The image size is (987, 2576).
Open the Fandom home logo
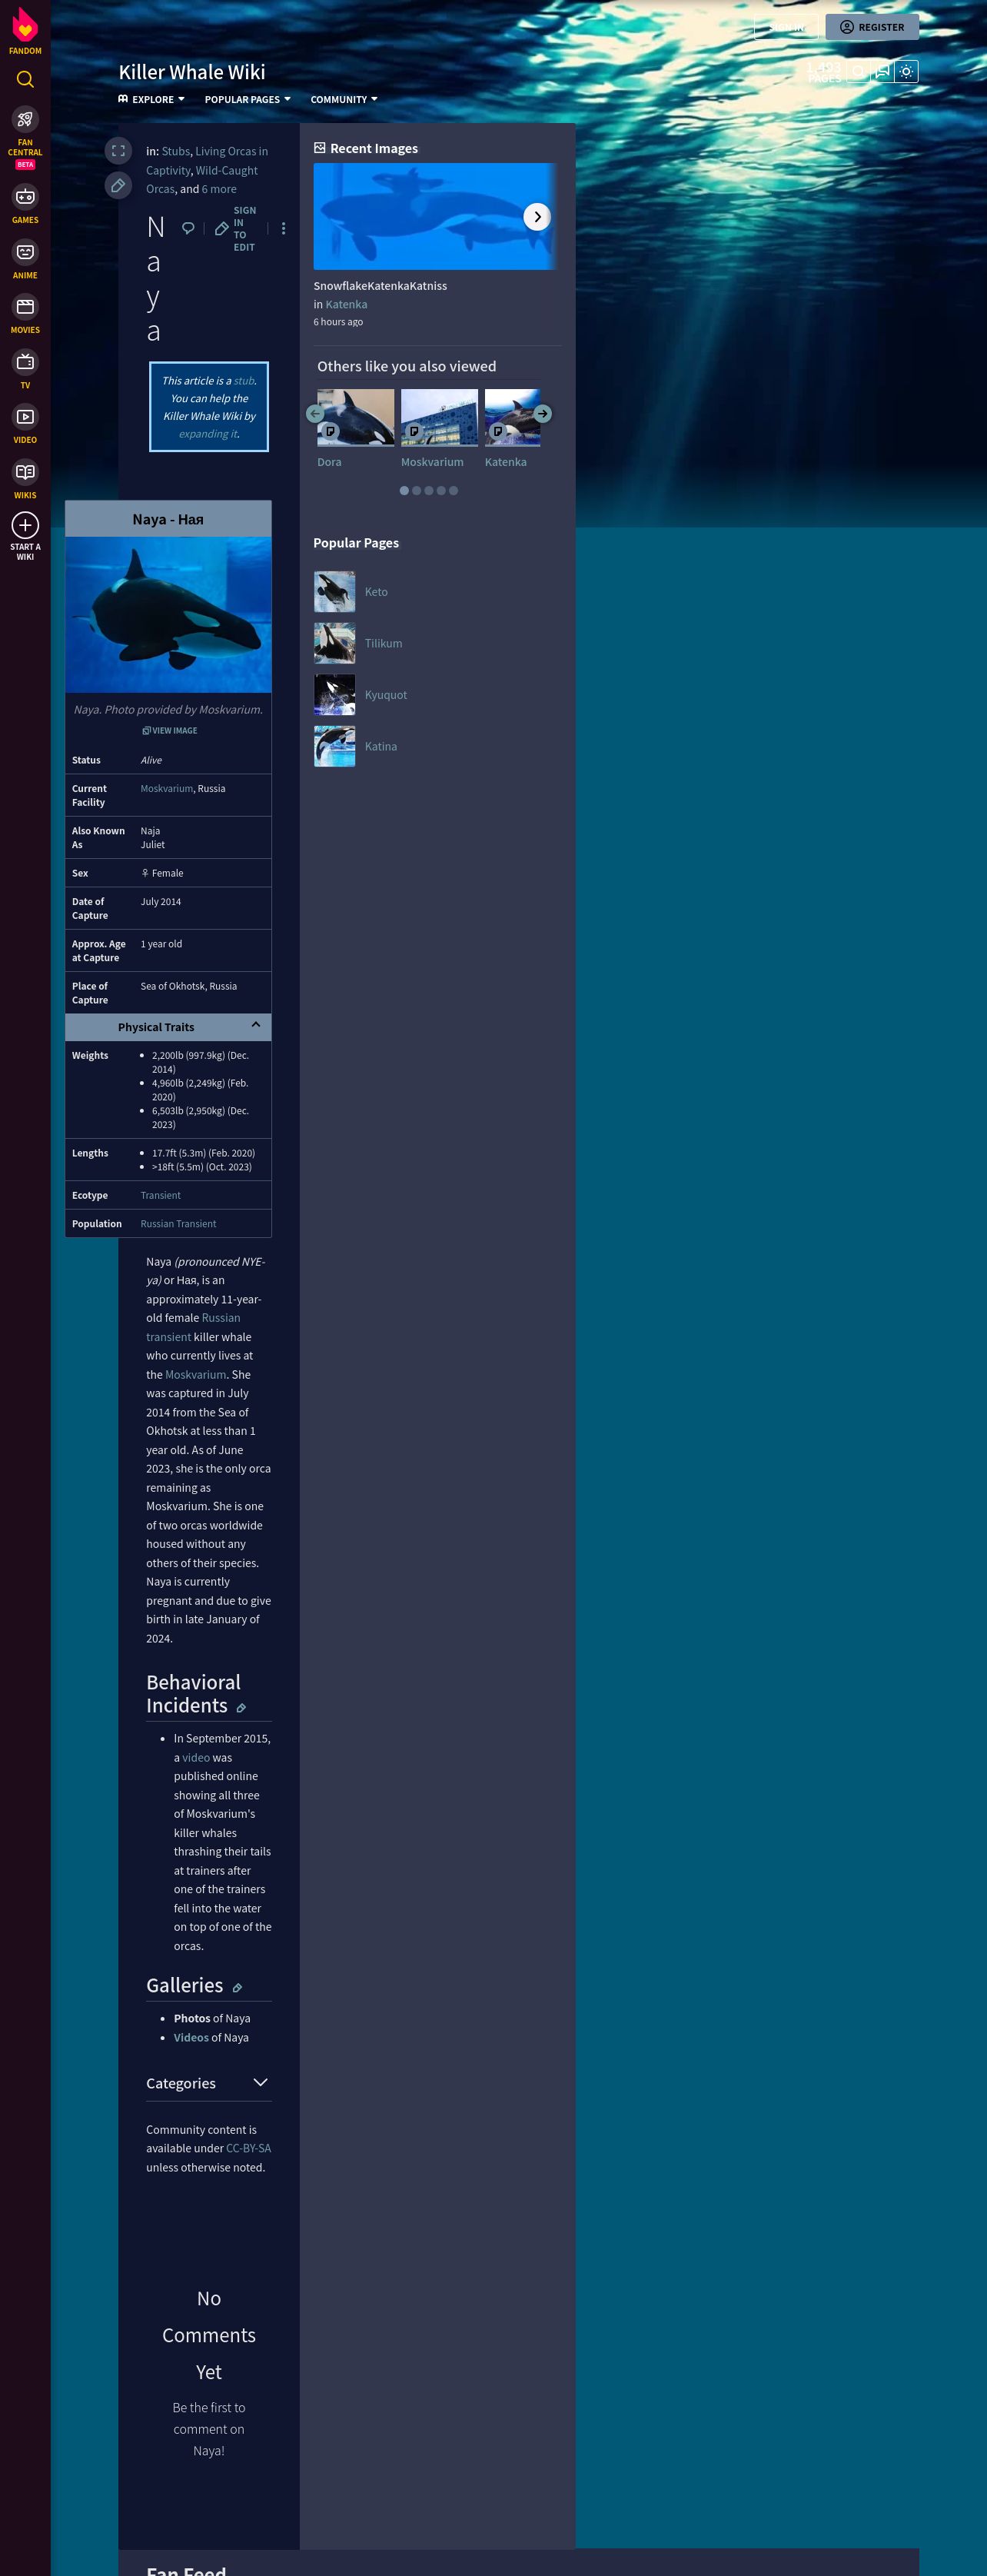25,30
